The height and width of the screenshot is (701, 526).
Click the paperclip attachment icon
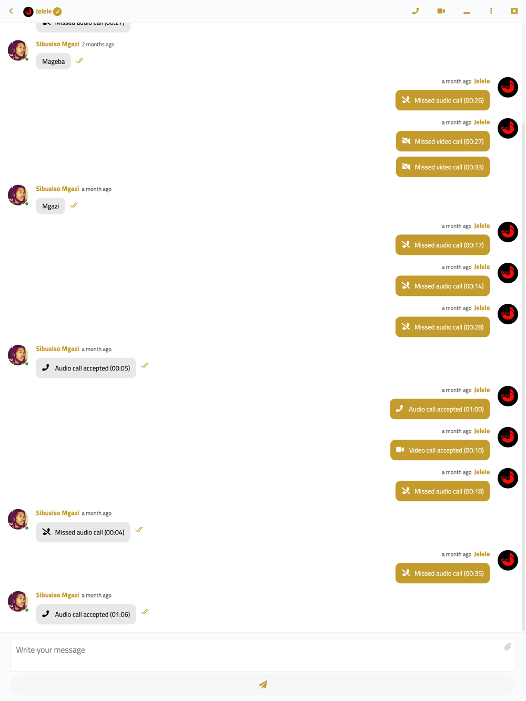508,647
